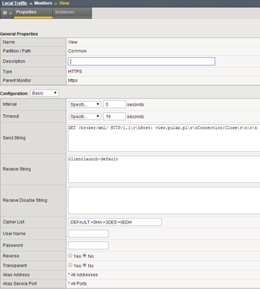
Task: Open the Local Traffic breadcrumb link
Action: click(15, 3)
